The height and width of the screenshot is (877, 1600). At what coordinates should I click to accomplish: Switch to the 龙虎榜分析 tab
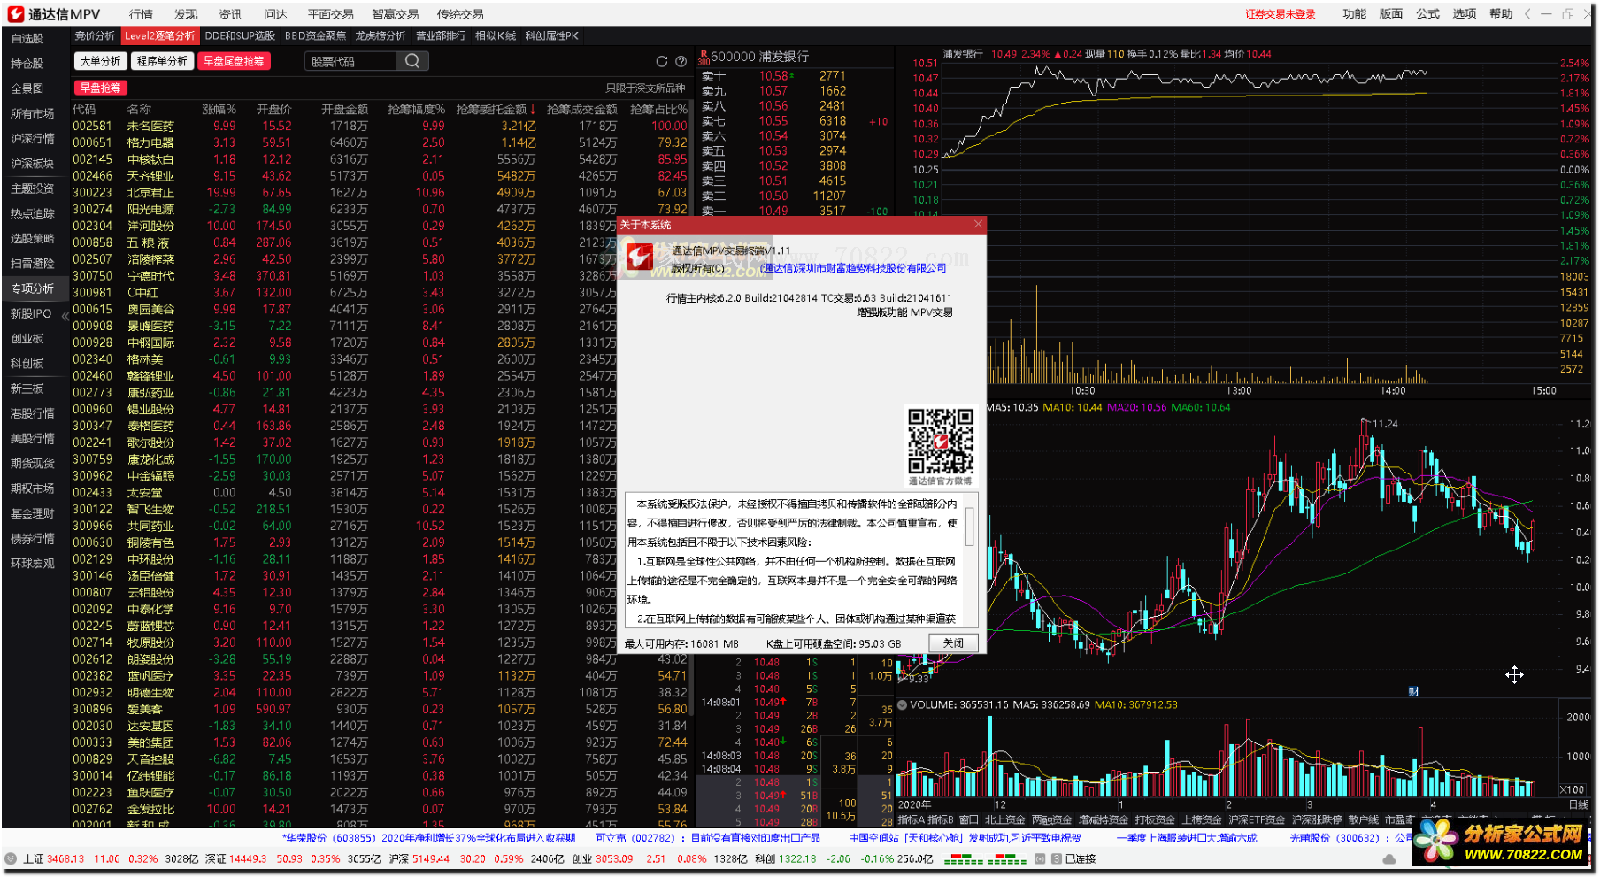[381, 36]
